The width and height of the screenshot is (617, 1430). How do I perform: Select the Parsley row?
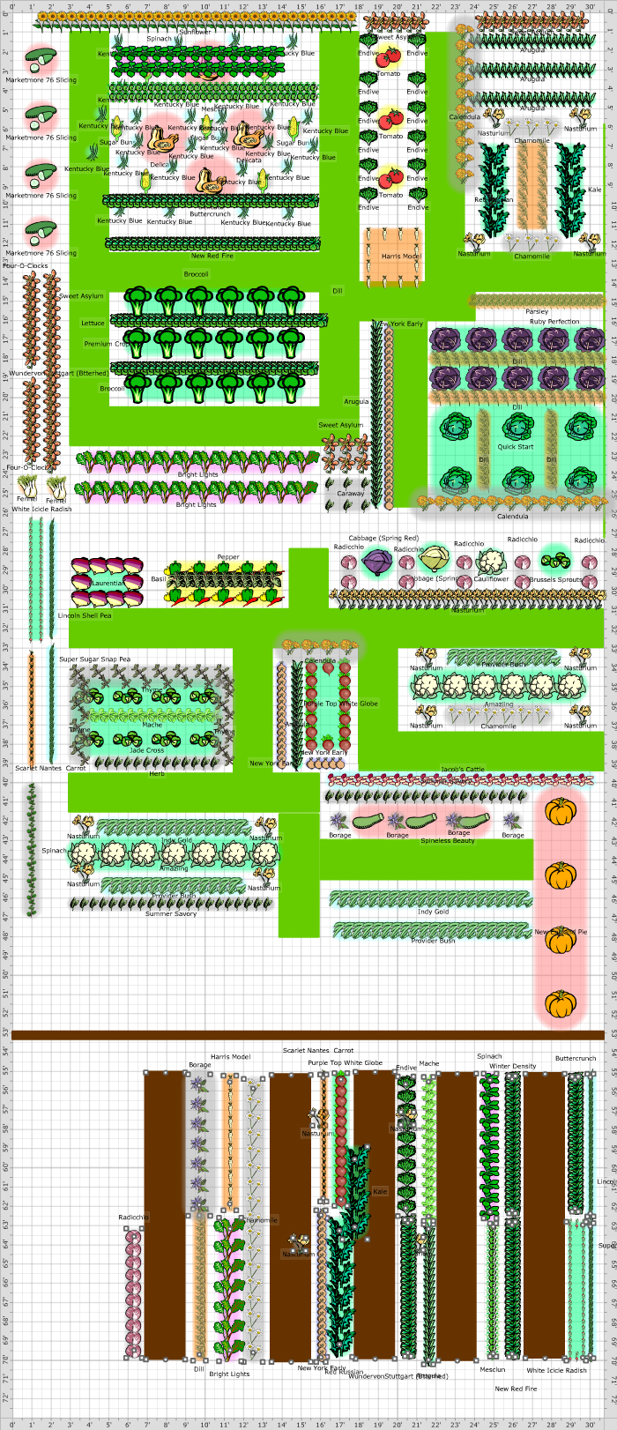(536, 302)
